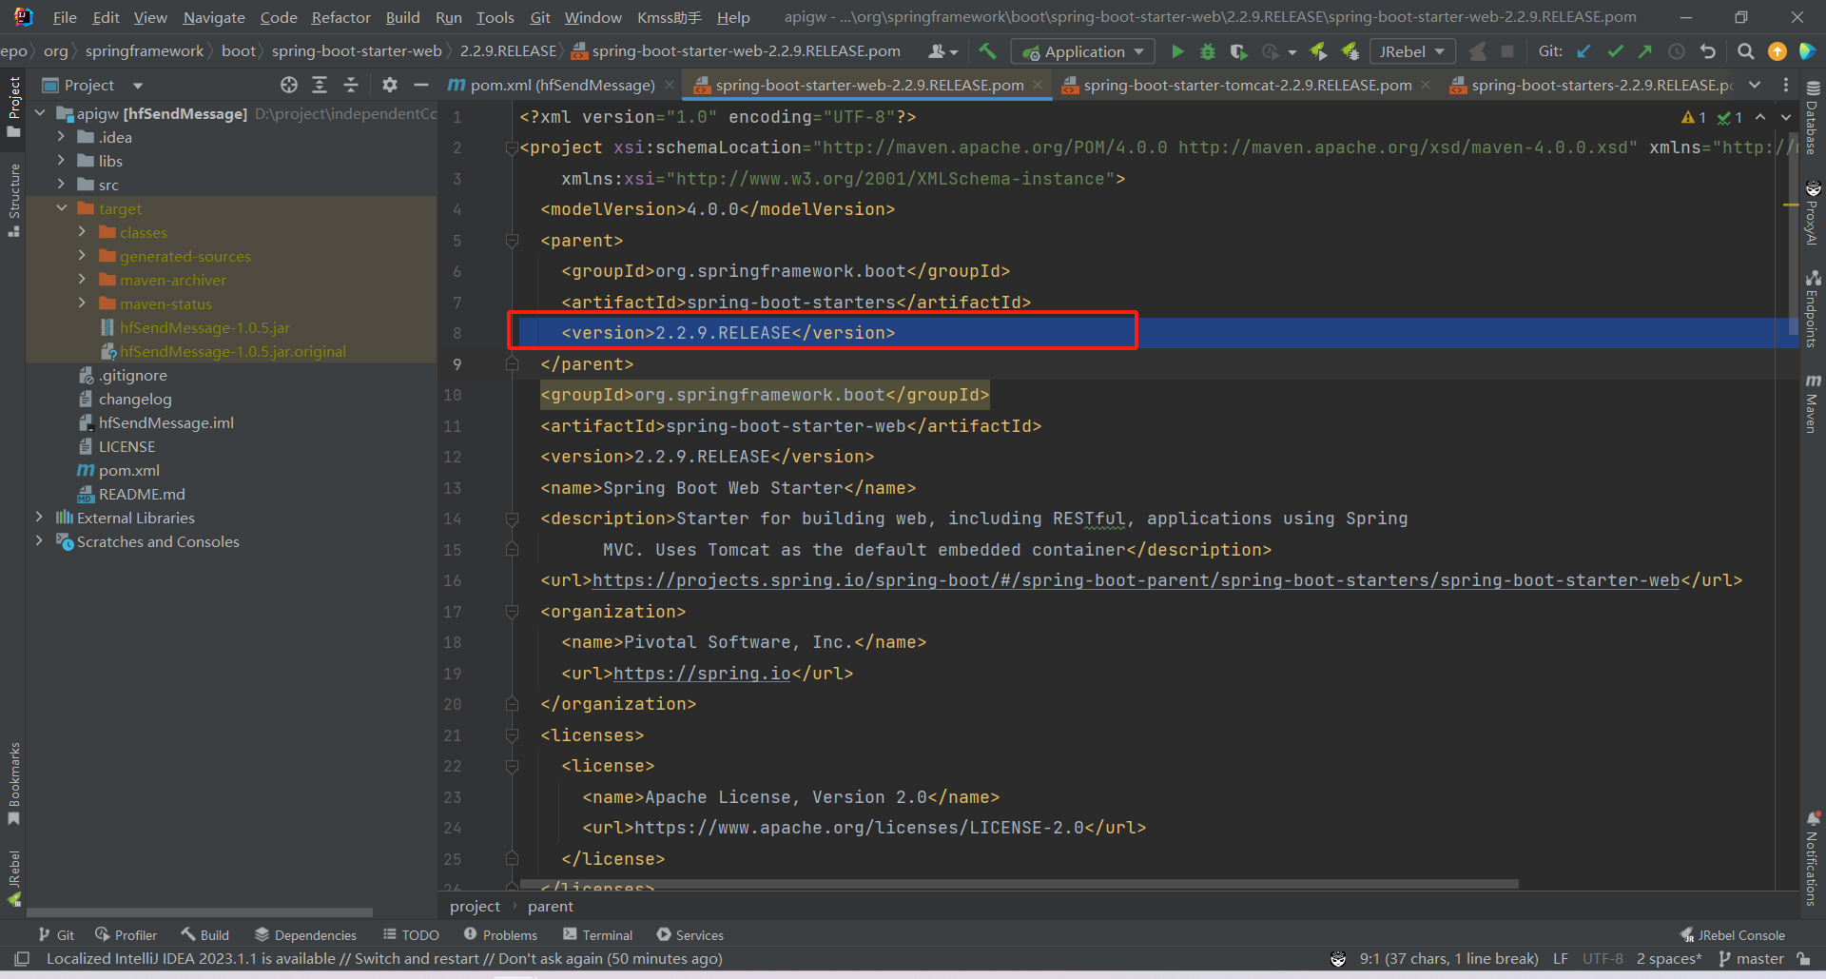
Task: Click the 2 spaces indent indicator
Action: 1669,959
